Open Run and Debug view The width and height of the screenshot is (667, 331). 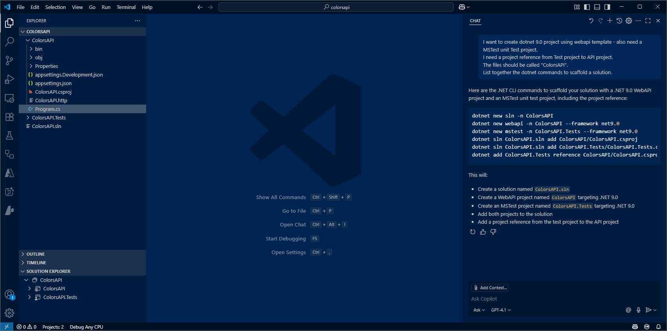9,79
